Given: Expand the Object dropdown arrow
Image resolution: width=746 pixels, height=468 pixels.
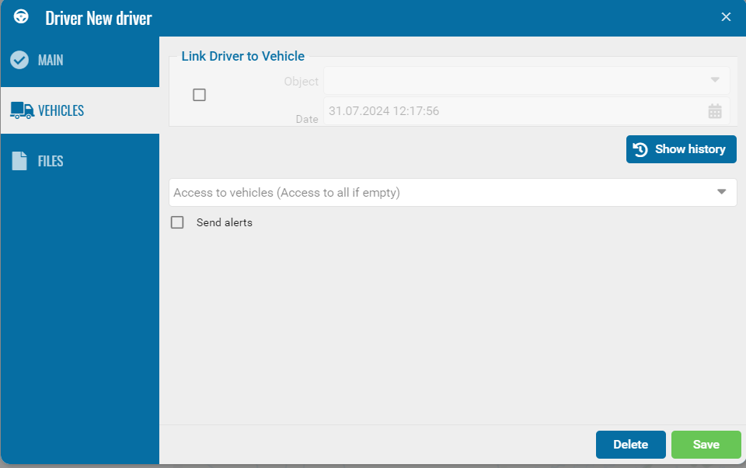Looking at the screenshot, I should 715,80.
